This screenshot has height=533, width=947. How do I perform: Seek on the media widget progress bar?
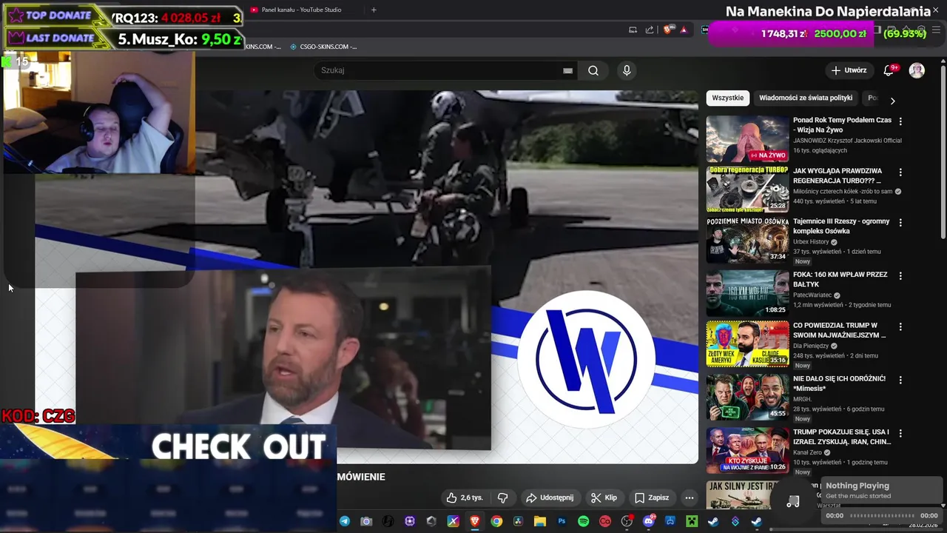click(881, 516)
